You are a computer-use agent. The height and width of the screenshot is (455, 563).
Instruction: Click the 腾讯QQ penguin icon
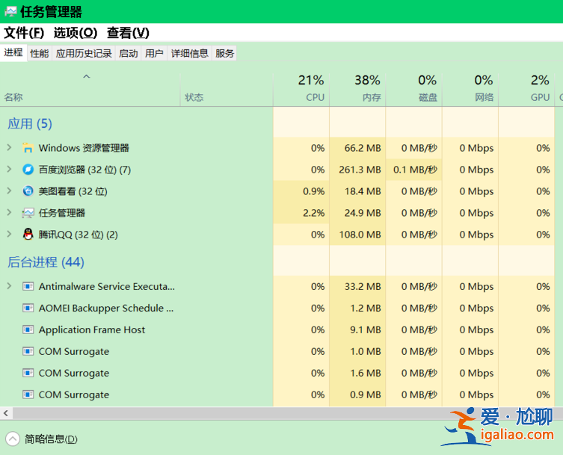tap(28, 235)
